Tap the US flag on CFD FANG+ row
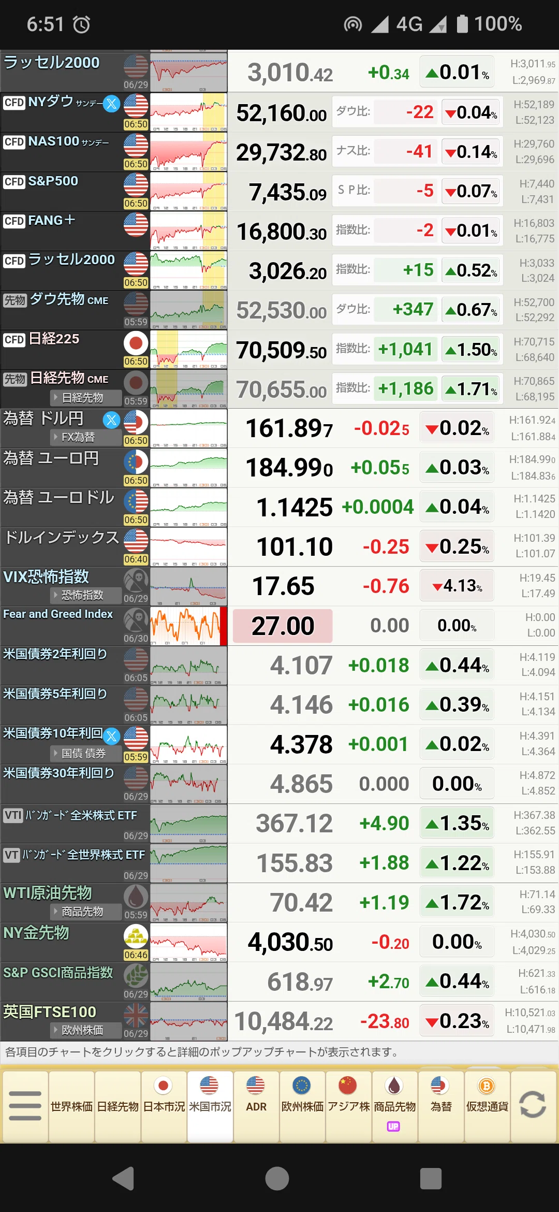The width and height of the screenshot is (559, 1212). pos(136,224)
